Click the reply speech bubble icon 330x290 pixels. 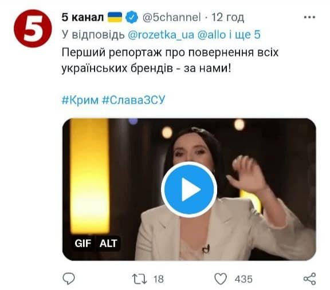(x=69, y=279)
